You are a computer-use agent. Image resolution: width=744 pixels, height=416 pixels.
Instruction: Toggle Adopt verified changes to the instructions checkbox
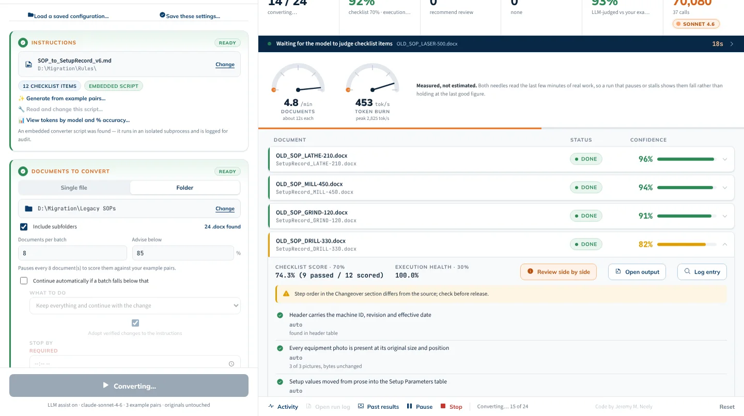pyautogui.click(x=135, y=323)
